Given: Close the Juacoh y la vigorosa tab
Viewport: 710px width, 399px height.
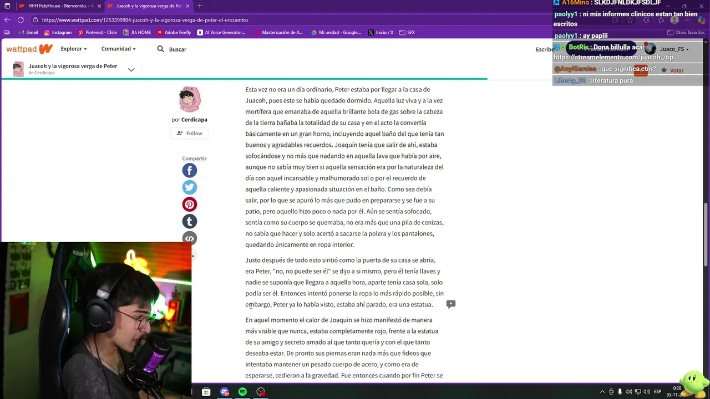Looking at the screenshot, I should point(188,6).
